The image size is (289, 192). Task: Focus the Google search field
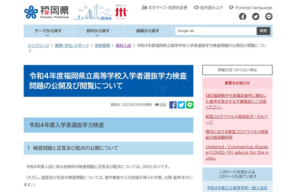(216, 31)
